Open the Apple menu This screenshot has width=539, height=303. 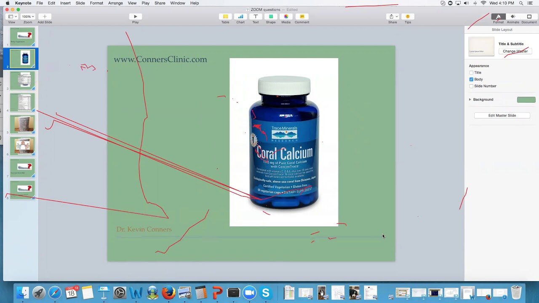coord(7,3)
